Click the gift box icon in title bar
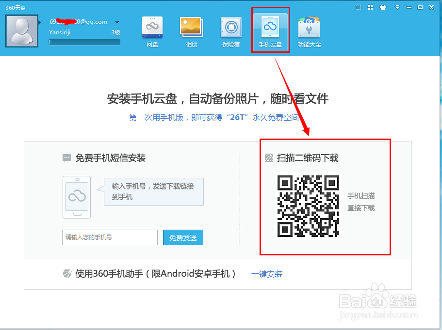 [370, 7]
